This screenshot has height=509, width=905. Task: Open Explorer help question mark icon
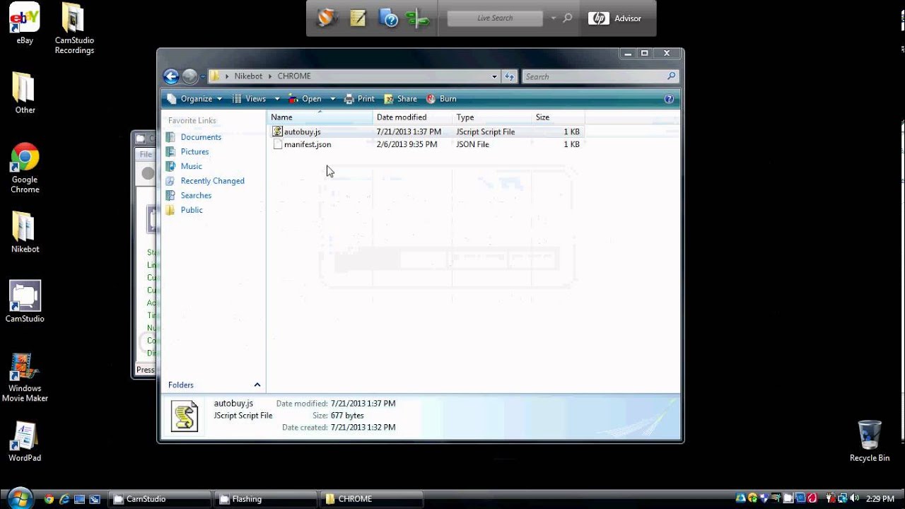669,99
